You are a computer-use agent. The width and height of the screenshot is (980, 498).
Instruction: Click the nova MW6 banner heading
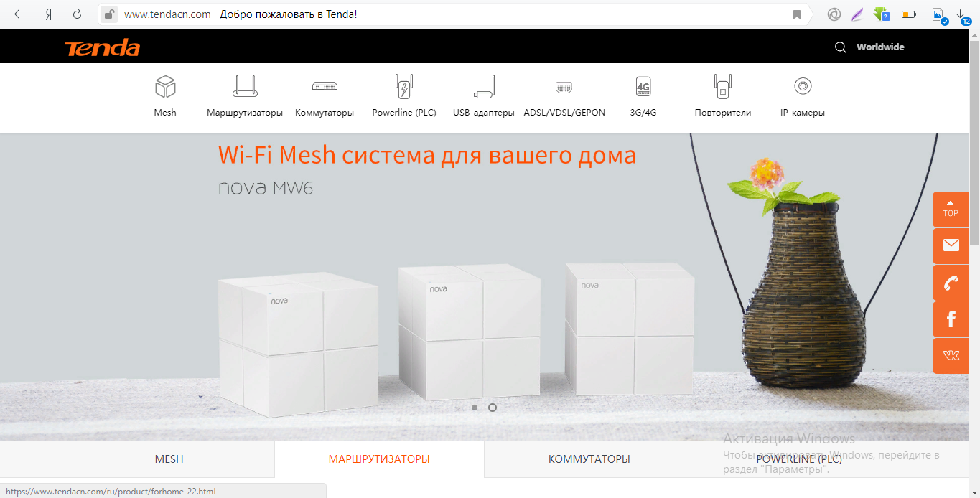coord(266,189)
